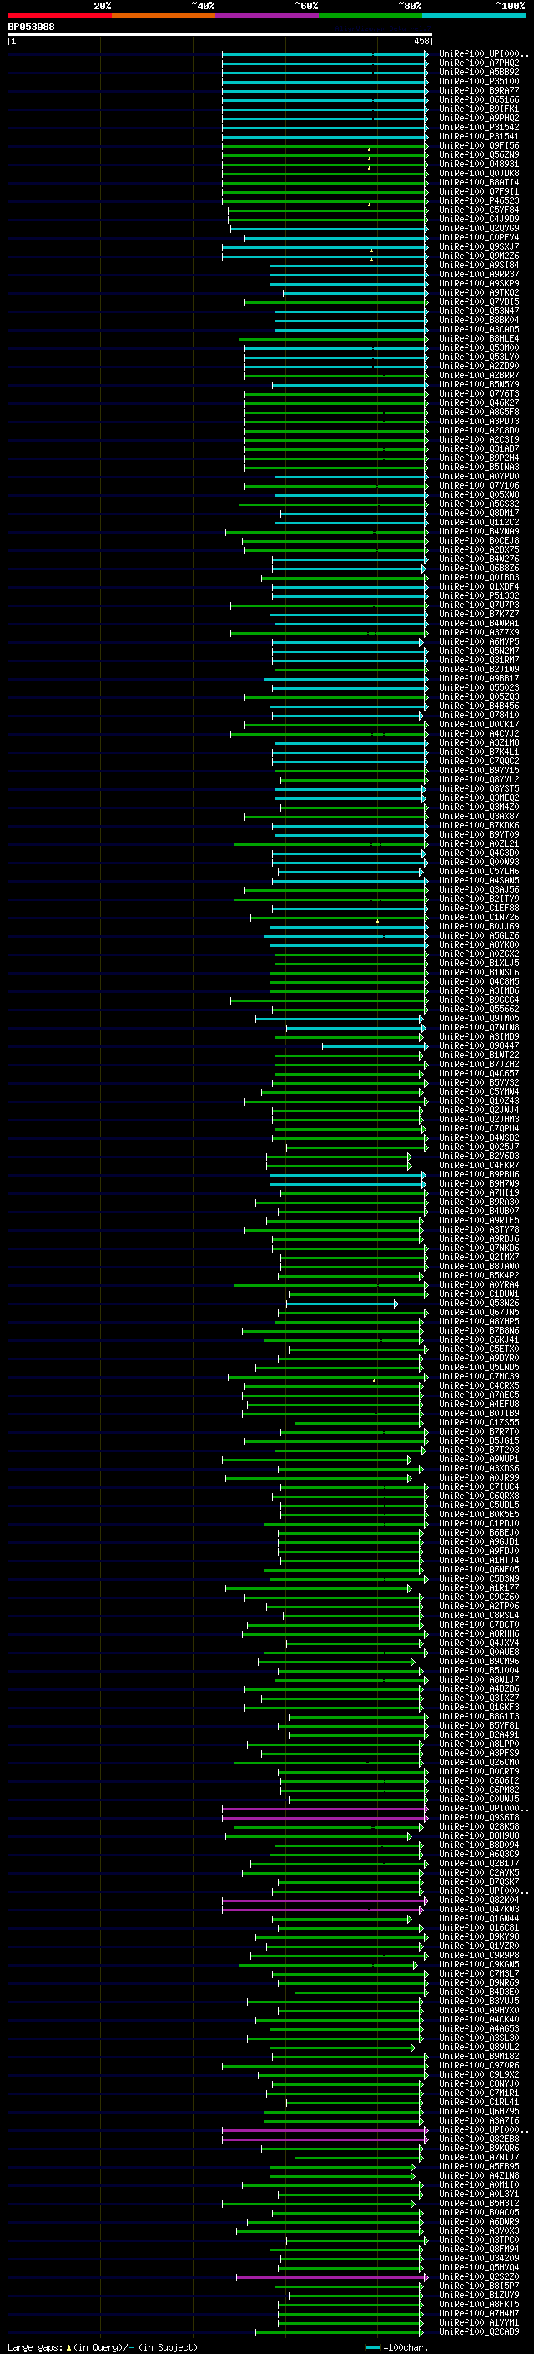Click the yellow gap marker on O48931 row
Viewport: 534px width, 2354px height.
click(x=370, y=166)
